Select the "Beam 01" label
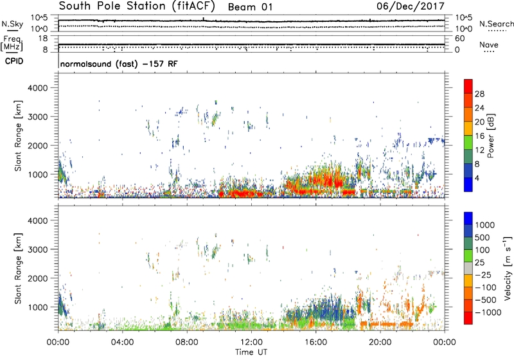This screenshot has width=514, height=356. point(250,7)
